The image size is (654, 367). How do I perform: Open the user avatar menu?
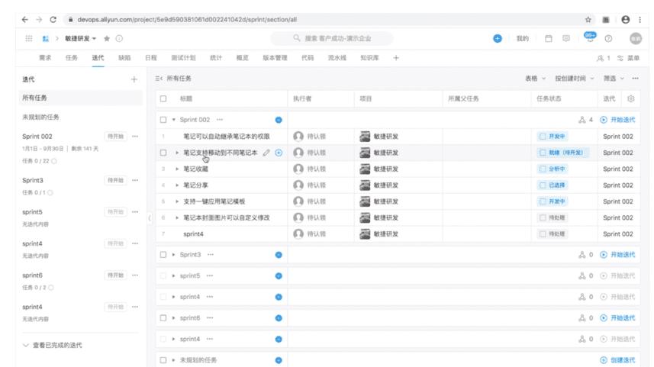click(x=635, y=38)
